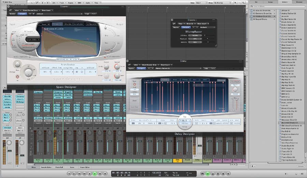
Task: Click the Space Designer filter cutoff knob
Action: click(28, 73)
